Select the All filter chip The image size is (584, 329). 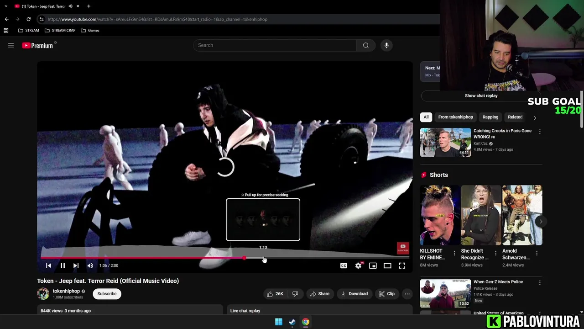point(426,117)
